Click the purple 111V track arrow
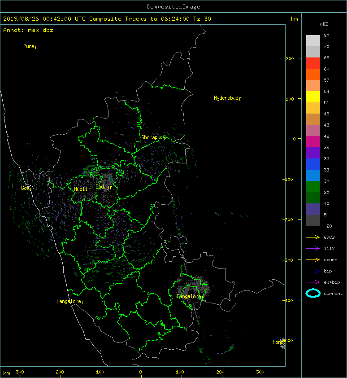347x378 pixels. point(313,249)
